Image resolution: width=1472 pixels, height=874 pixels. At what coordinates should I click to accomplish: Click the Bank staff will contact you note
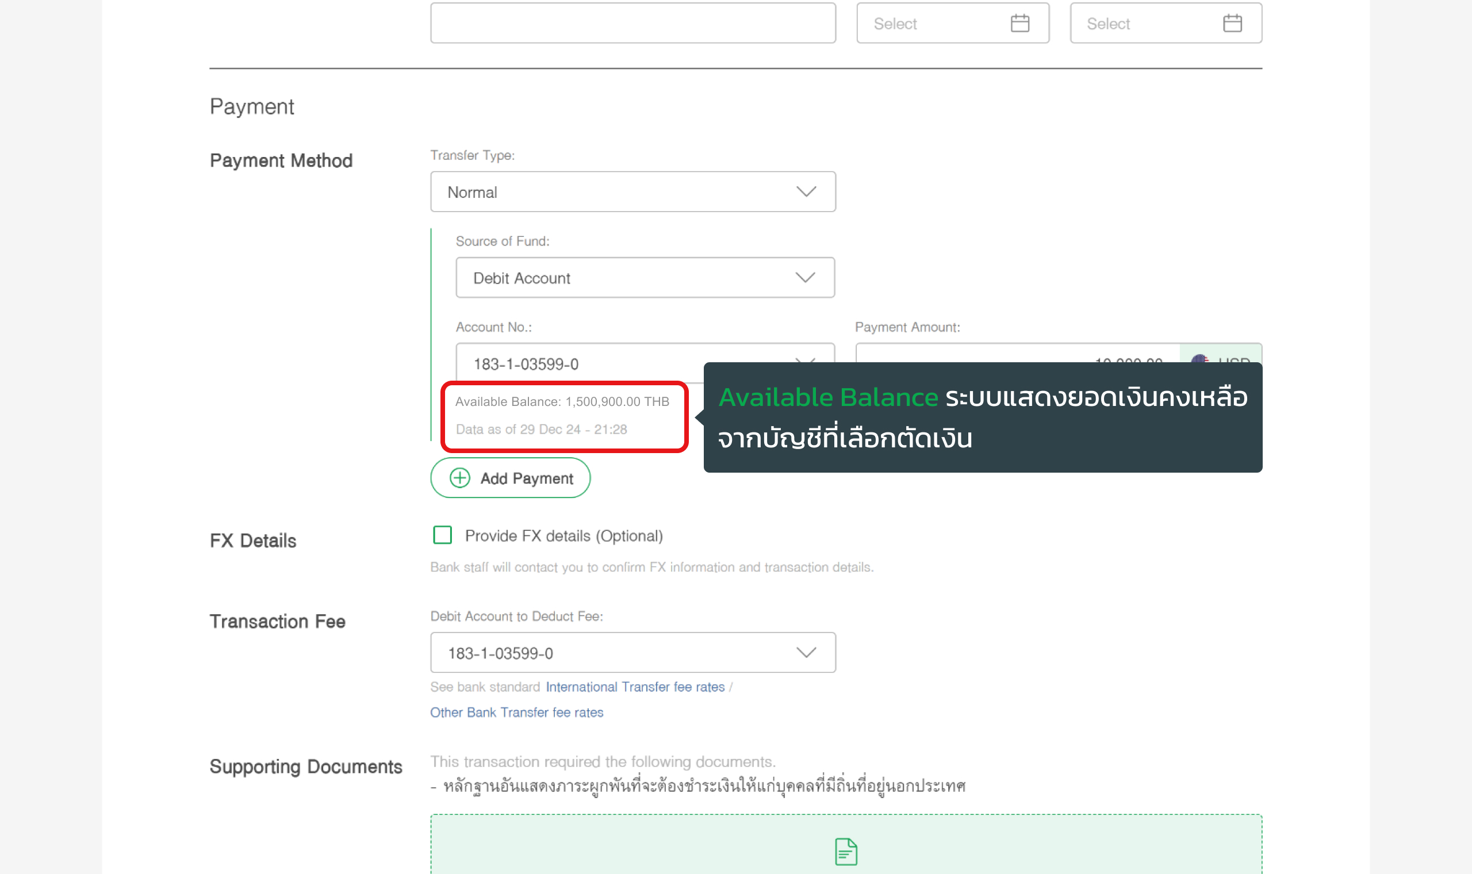652,567
